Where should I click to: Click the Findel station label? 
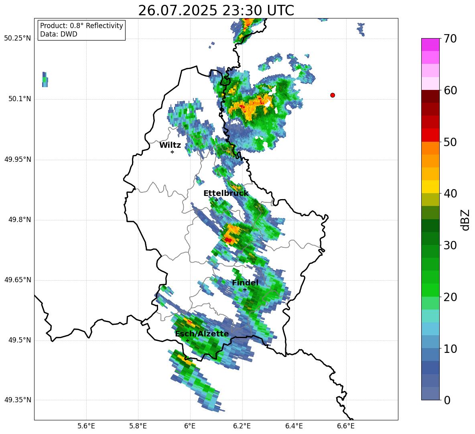(x=245, y=283)
